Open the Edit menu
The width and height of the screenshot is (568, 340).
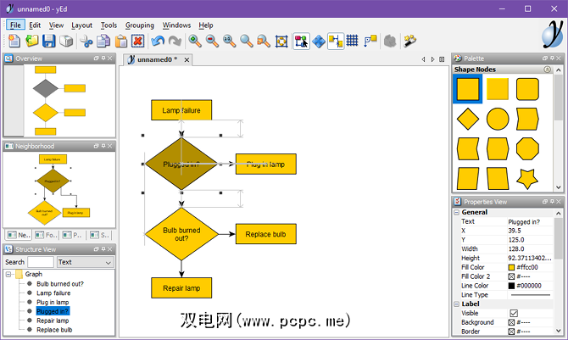35,25
